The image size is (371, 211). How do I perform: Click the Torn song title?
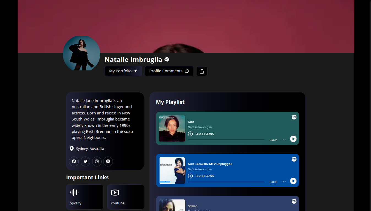pyautogui.click(x=191, y=122)
